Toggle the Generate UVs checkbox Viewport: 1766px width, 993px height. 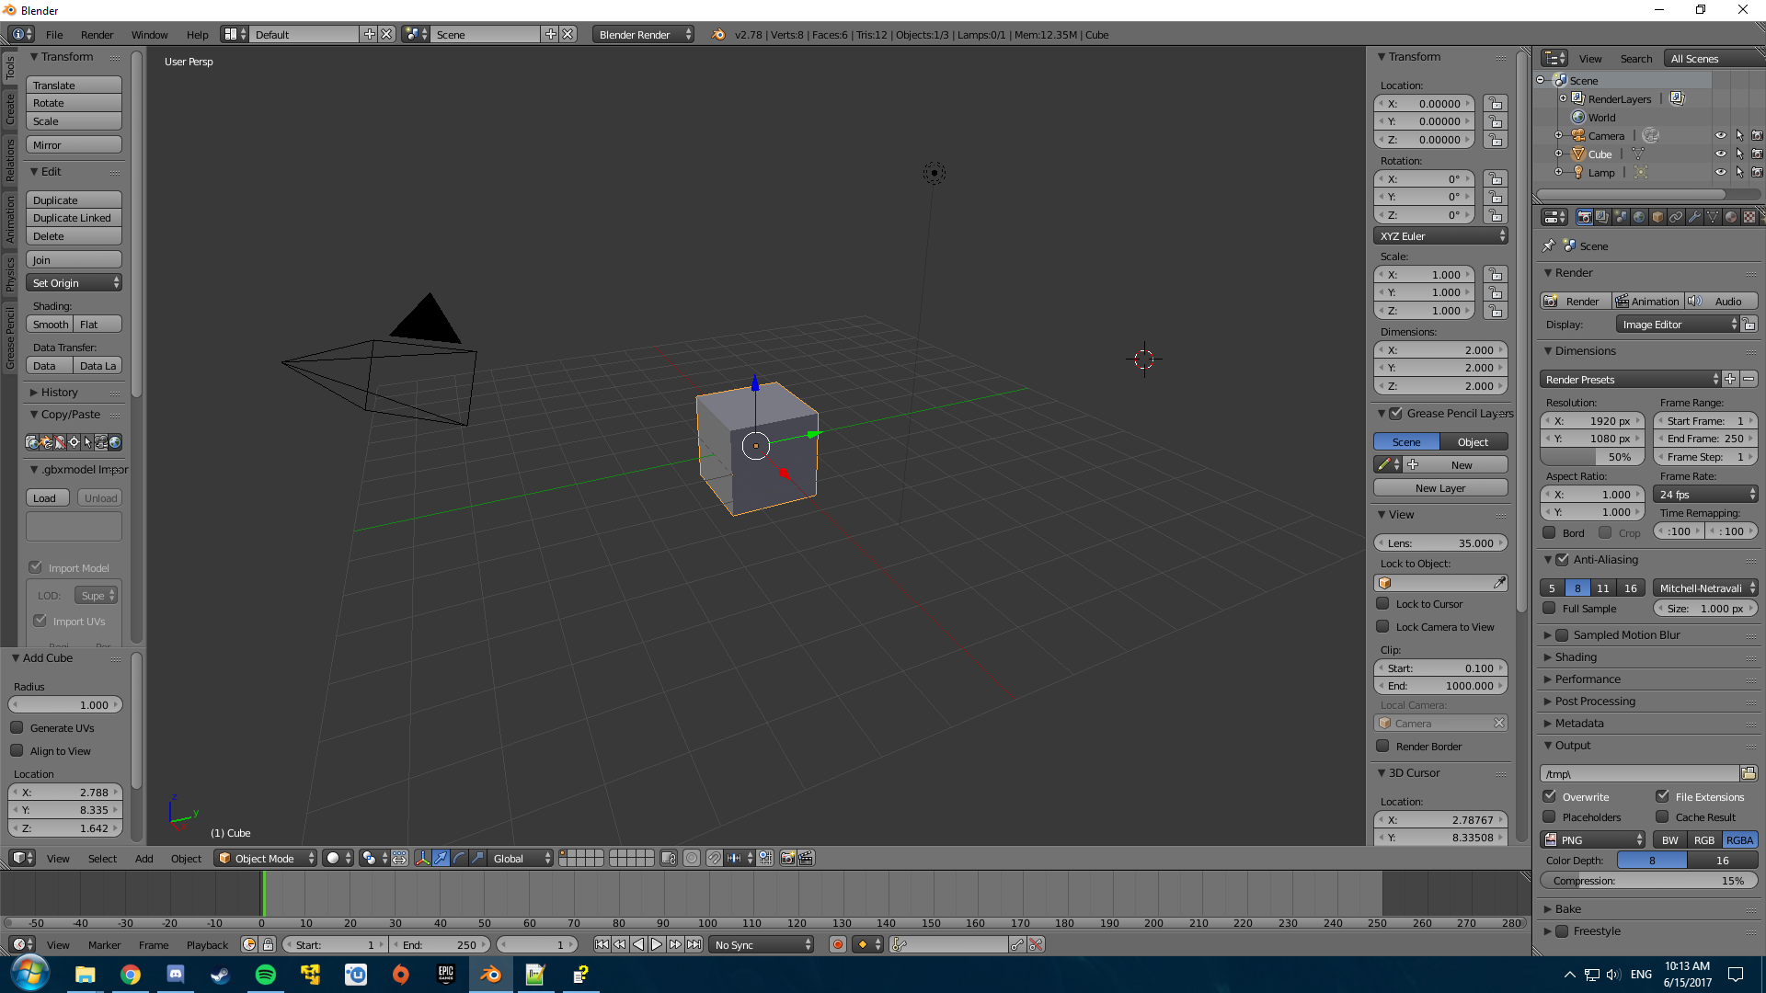(17, 728)
